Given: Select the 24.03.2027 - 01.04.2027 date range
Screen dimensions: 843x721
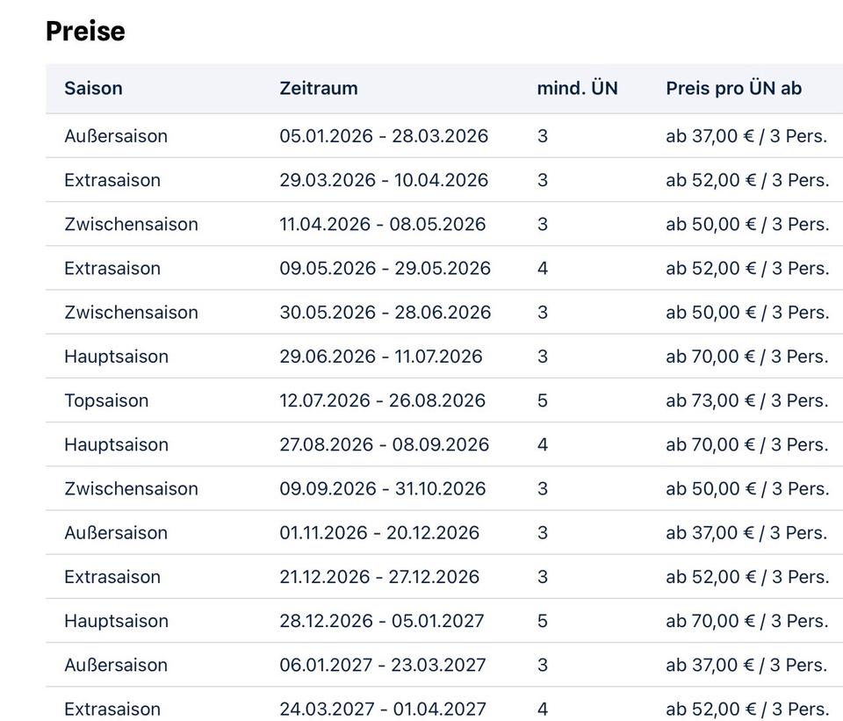Looking at the screenshot, I should click(x=382, y=709).
